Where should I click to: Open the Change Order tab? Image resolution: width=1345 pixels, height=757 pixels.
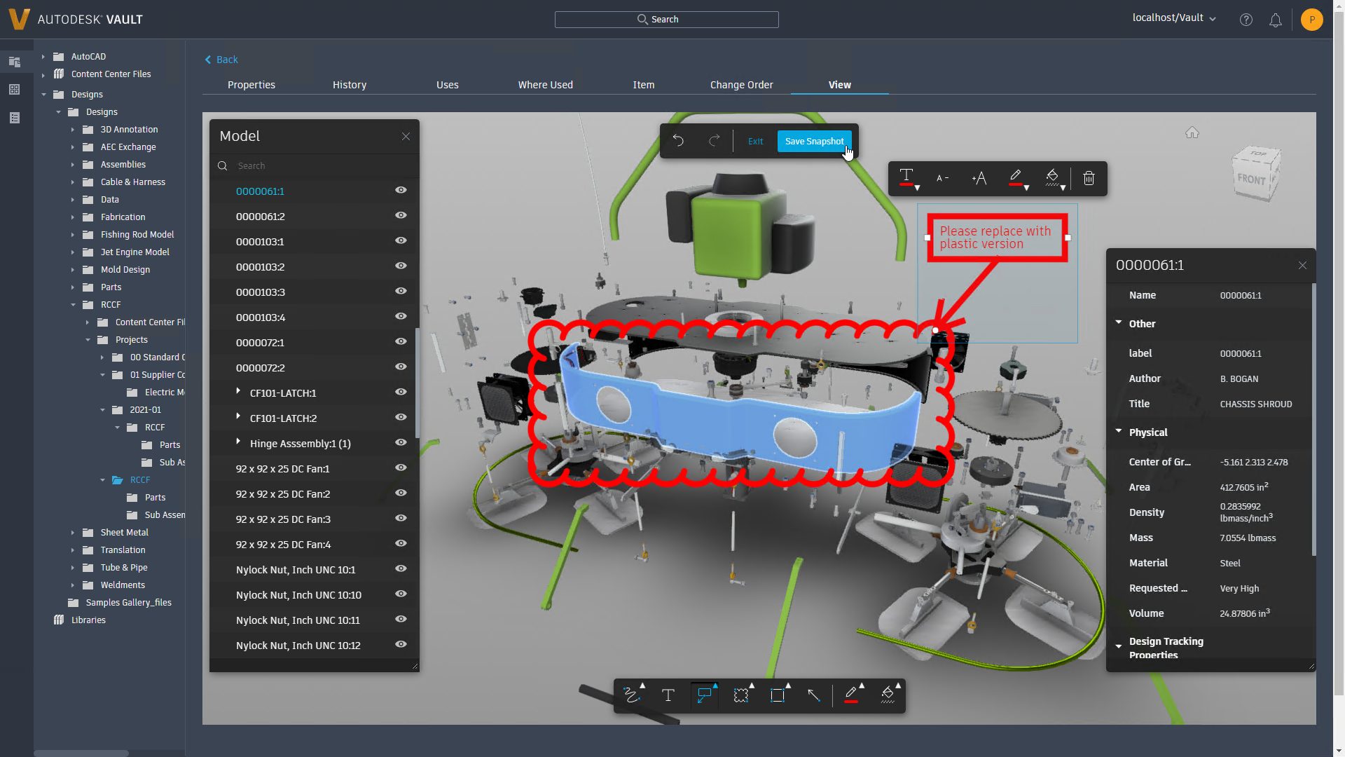click(x=741, y=85)
